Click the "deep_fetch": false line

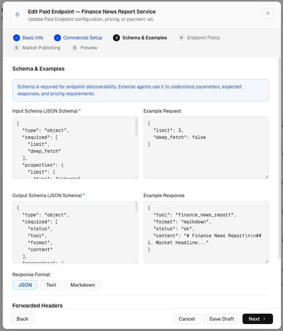tap(180, 137)
